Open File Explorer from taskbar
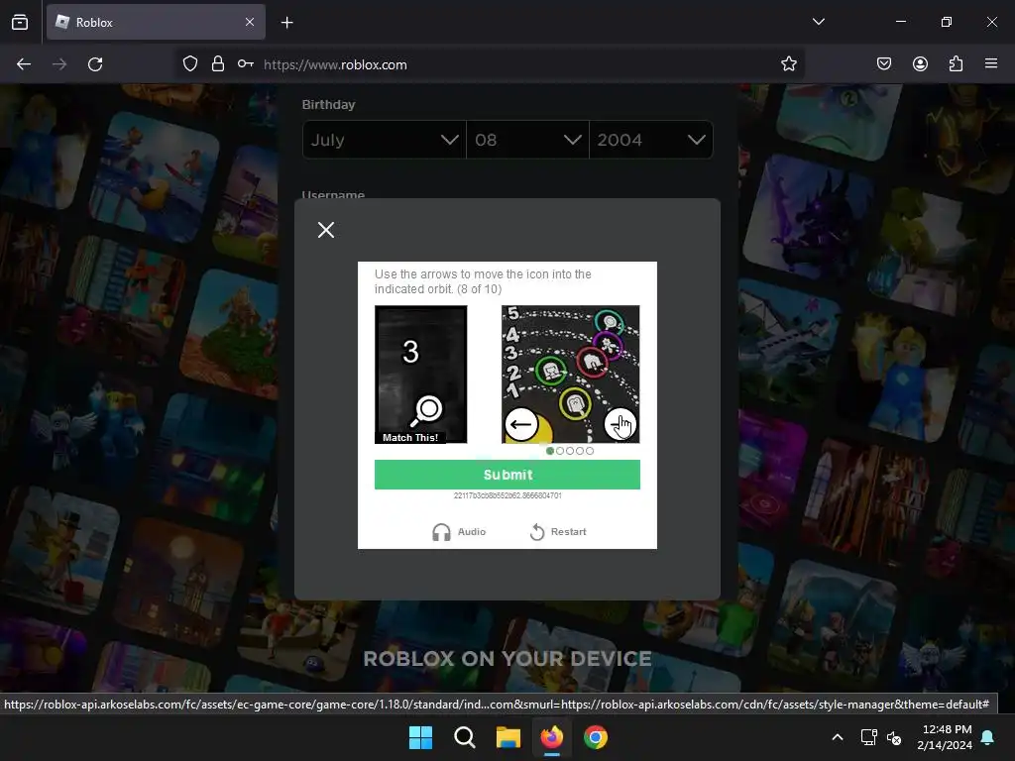The image size is (1015, 761). (x=508, y=737)
